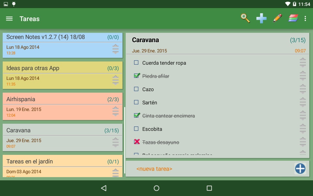313x196 pixels.
Task: Check the Cuerda tender ropa checkbox
Action: click(x=136, y=63)
